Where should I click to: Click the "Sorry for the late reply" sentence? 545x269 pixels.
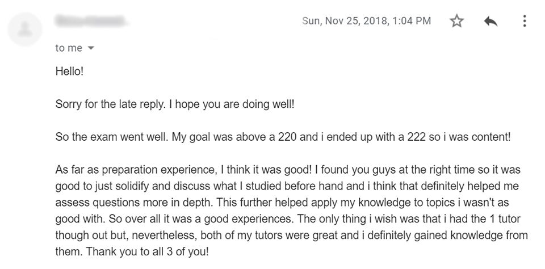(x=111, y=104)
